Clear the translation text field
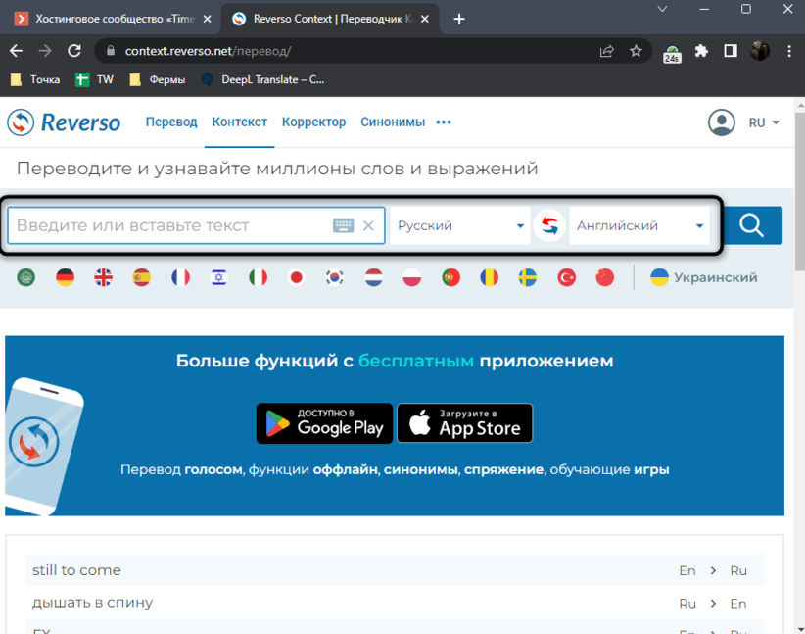The height and width of the screenshot is (634, 805). pyautogui.click(x=368, y=225)
